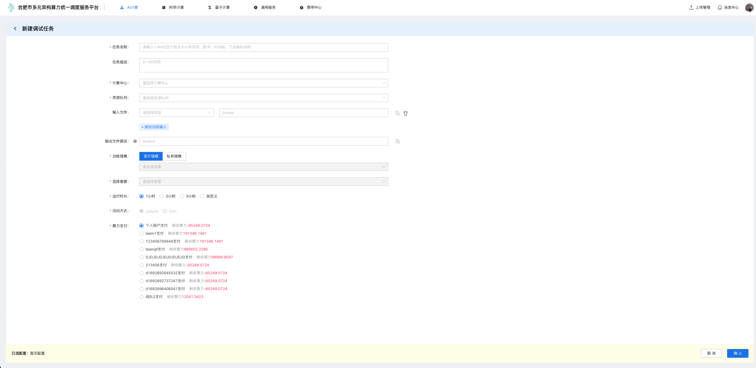Click the + 新的训练输入 button
Image resolution: width=756 pixels, height=368 pixels.
[x=154, y=127]
